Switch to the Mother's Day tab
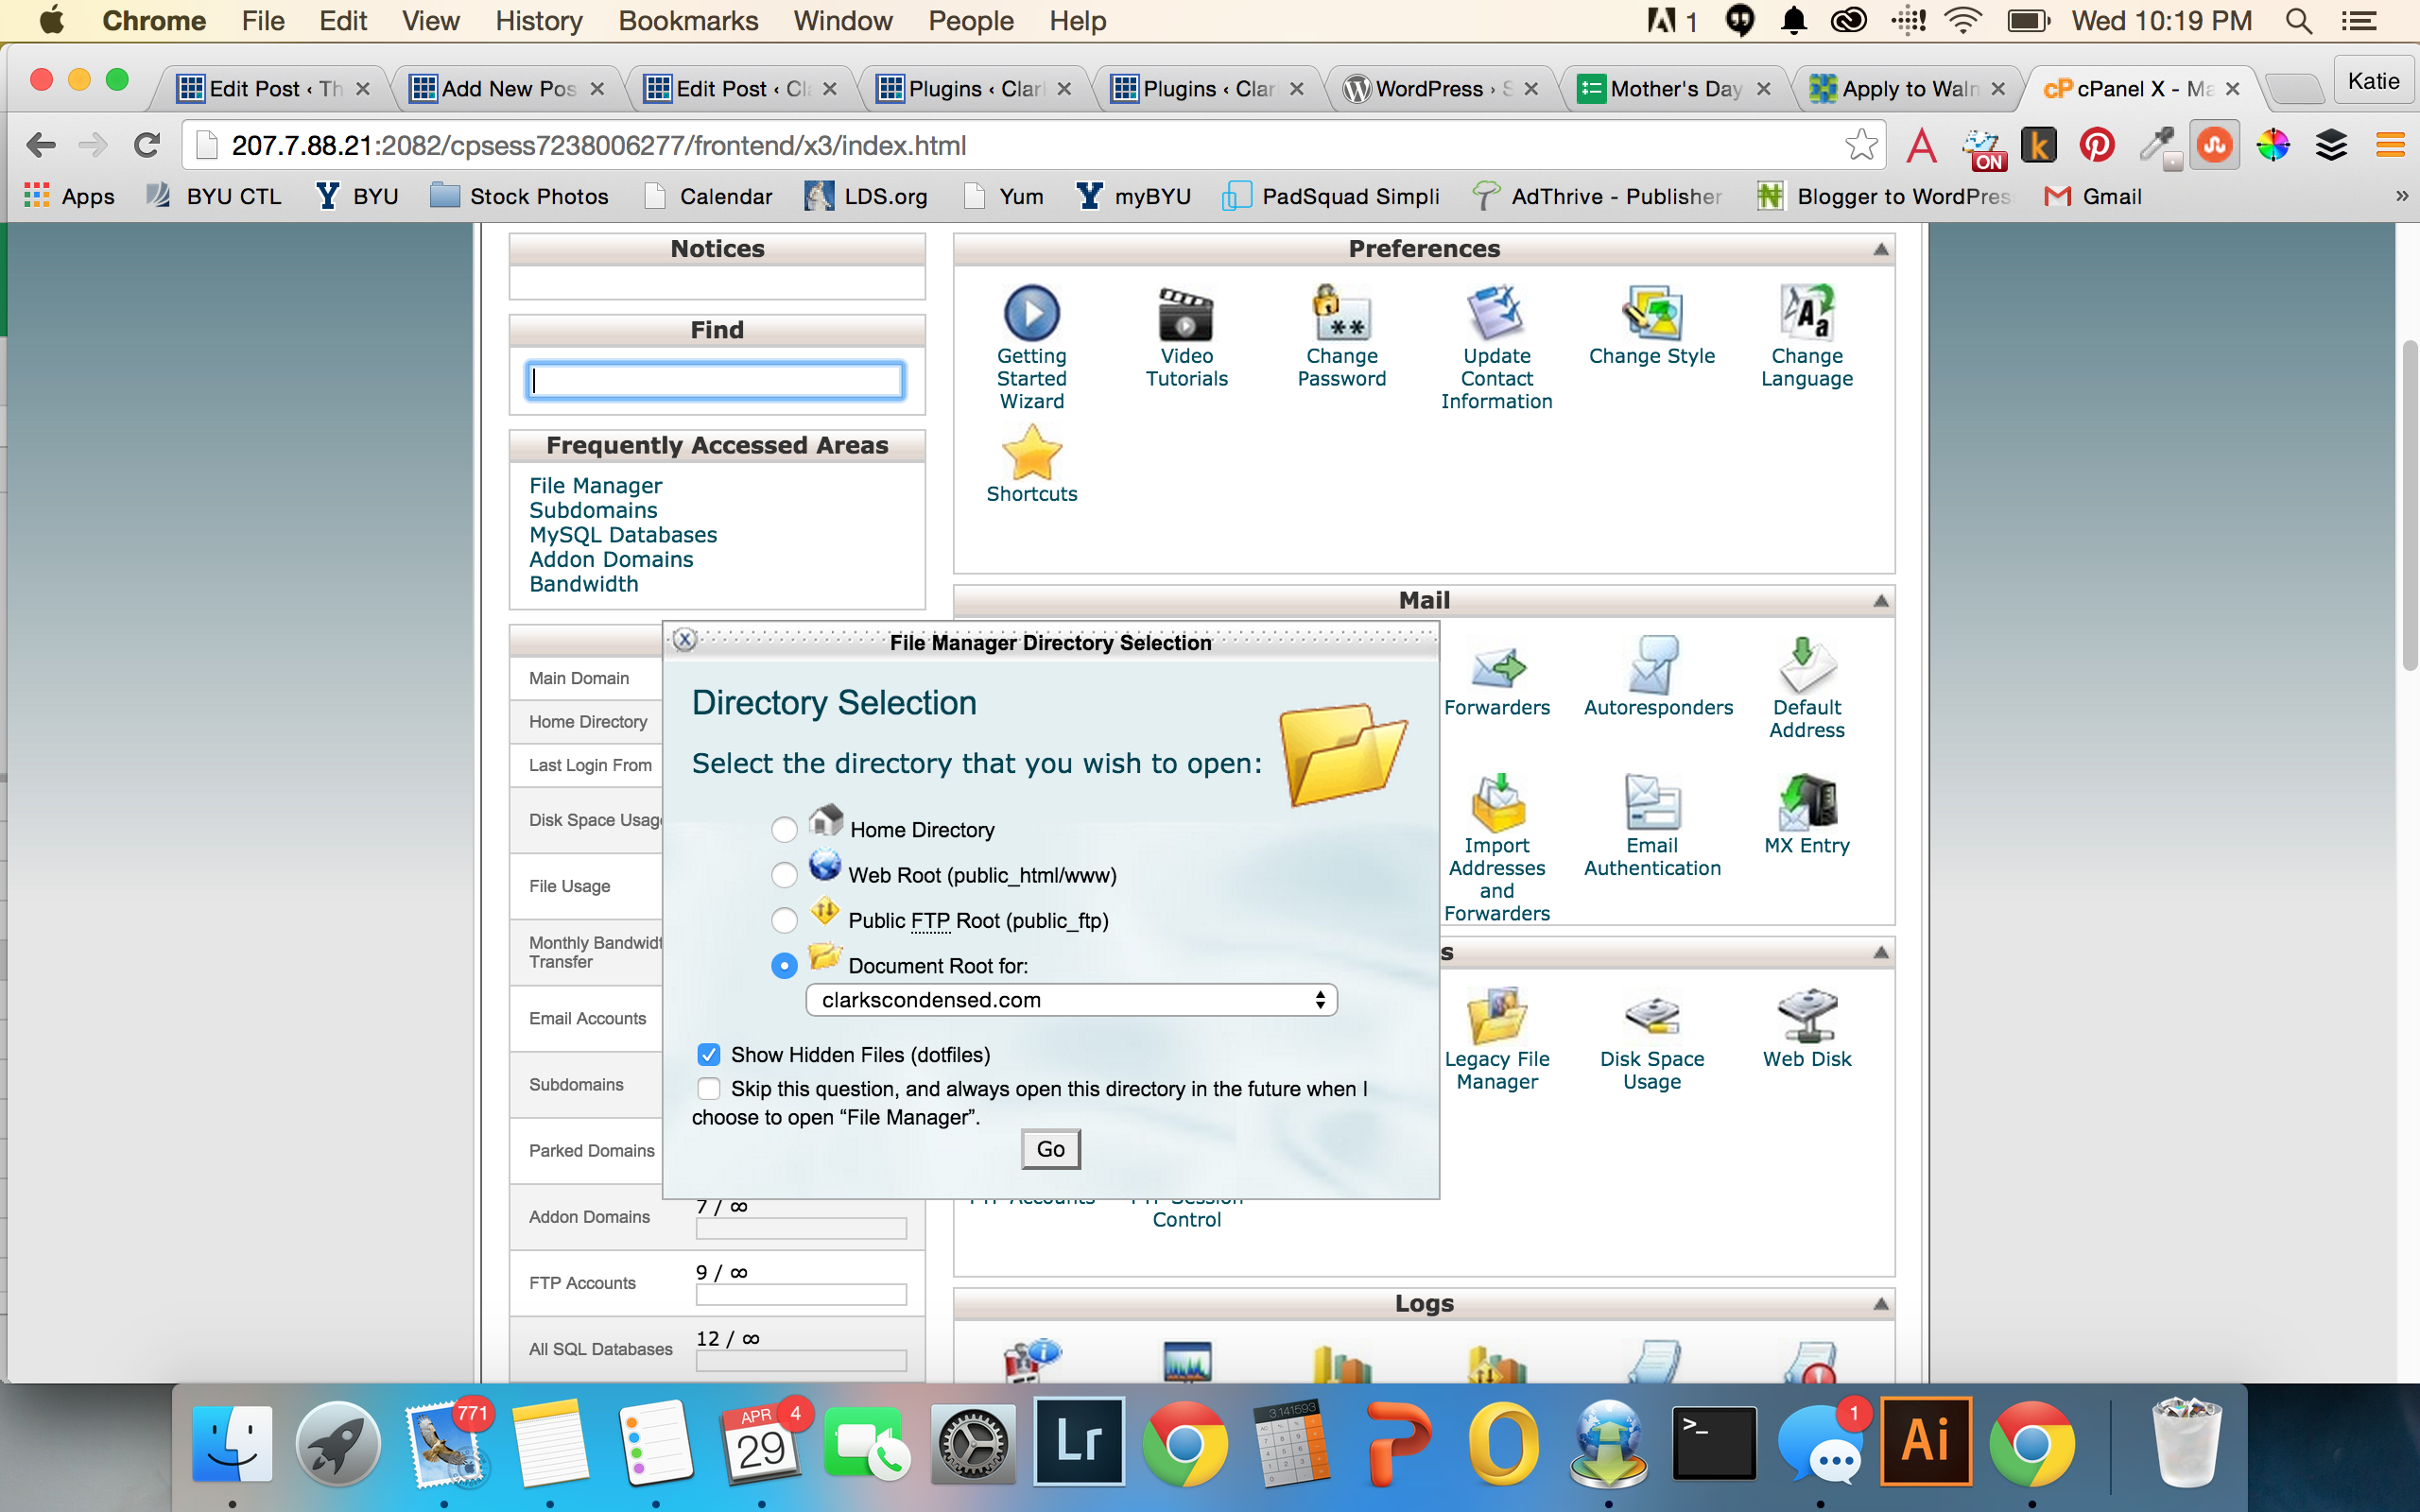This screenshot has height=1512, width=2420. pos(1675,89)
